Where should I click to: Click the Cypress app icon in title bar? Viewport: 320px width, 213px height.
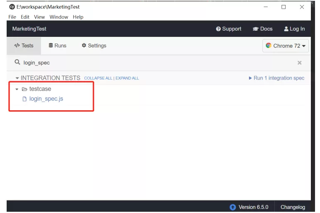tap(12, 7)
